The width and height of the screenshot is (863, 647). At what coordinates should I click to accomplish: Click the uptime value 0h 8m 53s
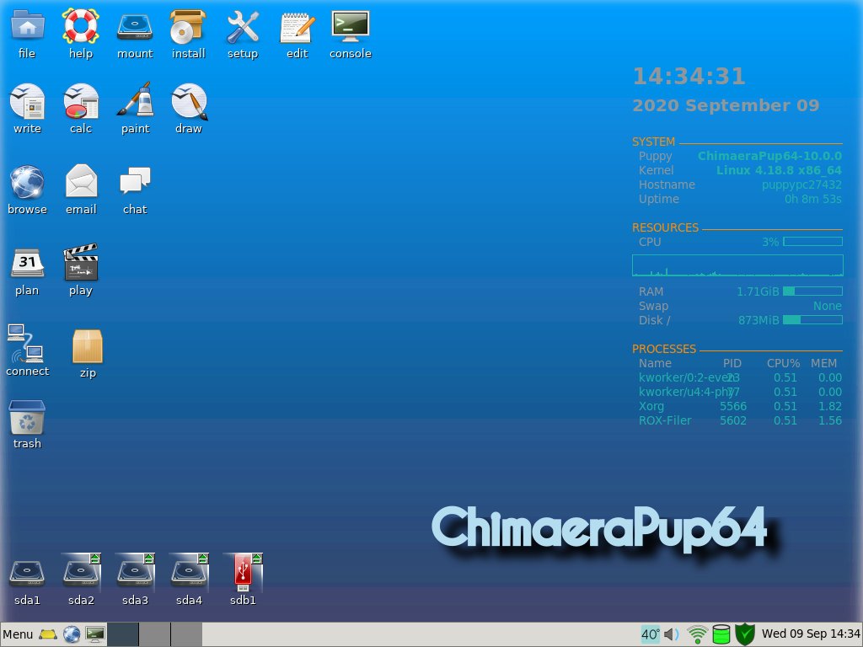click(x=813, y=199)
